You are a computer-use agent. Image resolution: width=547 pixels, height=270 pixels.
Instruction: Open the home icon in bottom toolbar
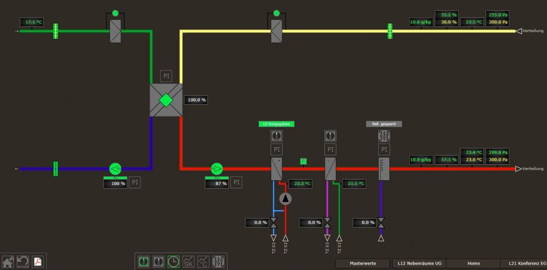[x=7, y=261]
